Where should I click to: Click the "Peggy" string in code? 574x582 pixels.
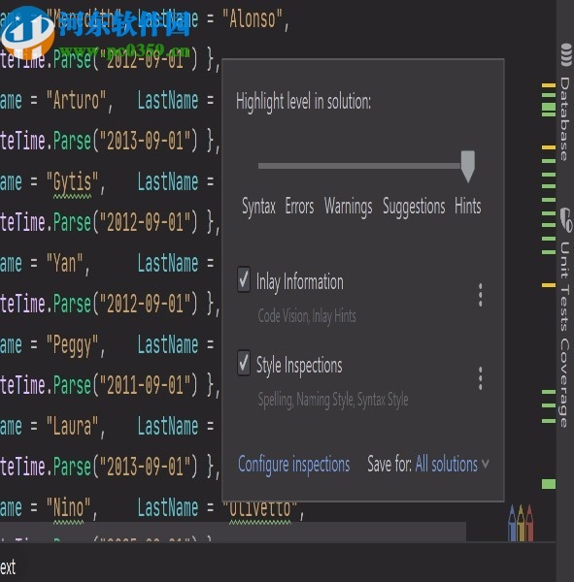click(72, 345)
